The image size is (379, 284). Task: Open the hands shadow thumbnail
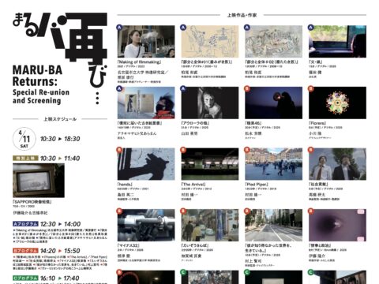tap(146, 164)
